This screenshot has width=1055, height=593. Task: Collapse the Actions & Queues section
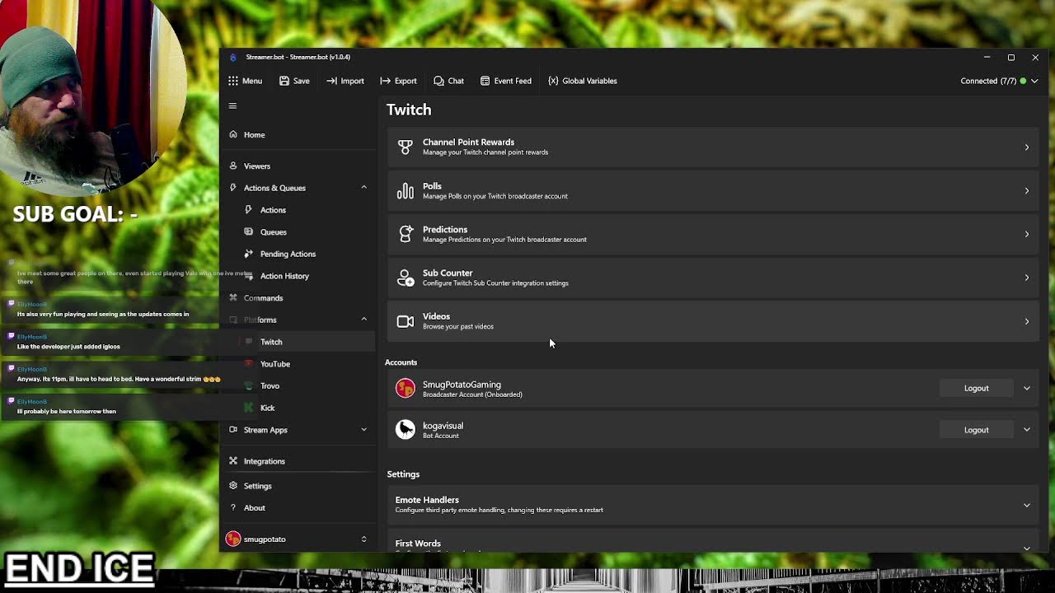pyautogui.click(x=363, y=188)
